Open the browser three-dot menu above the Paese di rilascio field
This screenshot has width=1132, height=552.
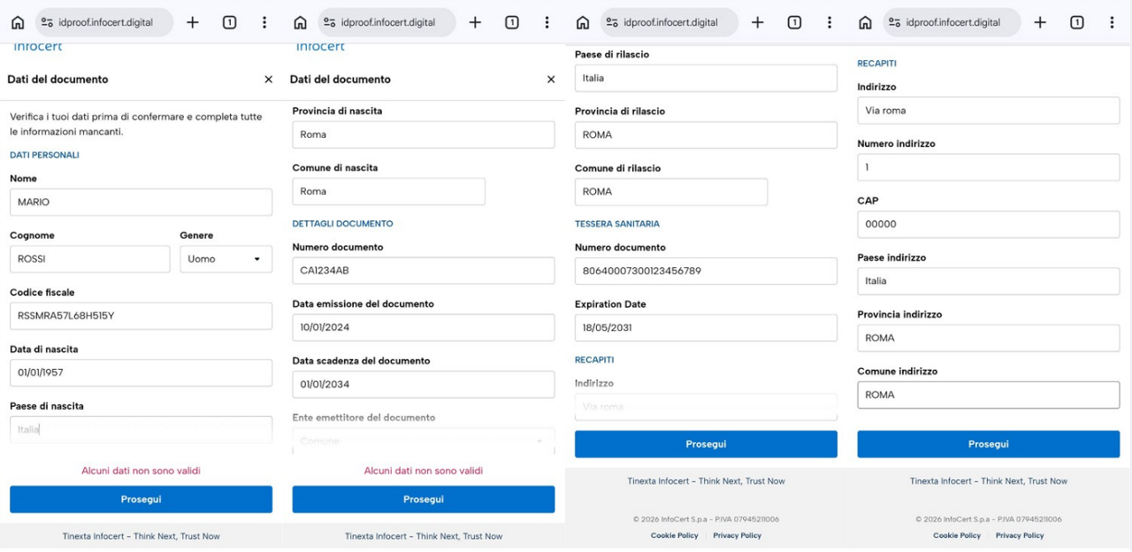[x=829, y=23]
